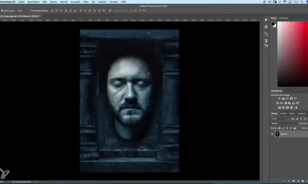The image size is (308, 184).
Task: Open the Bild menu
Action: [x=45, y=2]
